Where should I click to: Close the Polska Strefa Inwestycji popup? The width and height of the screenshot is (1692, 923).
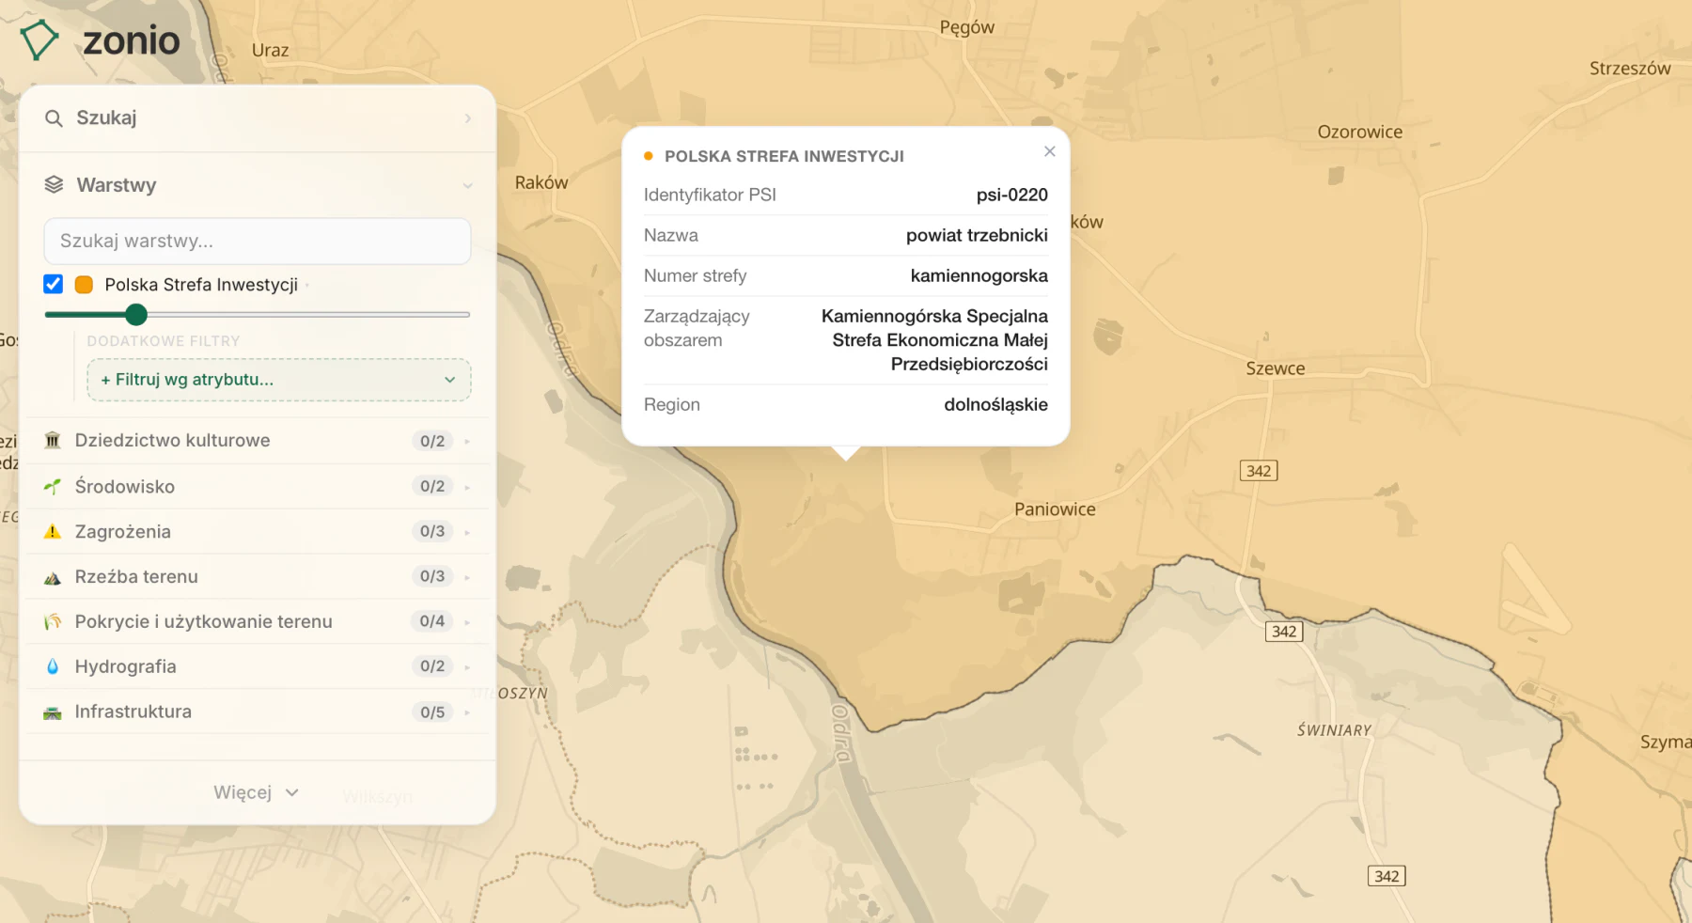[x=1050, y=151]
